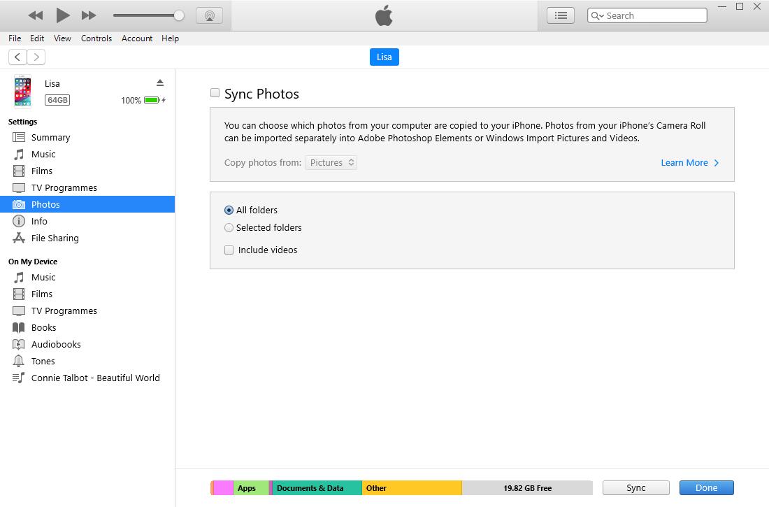Open Books under On My Device
Image resolution: width=769 pixels, height=507 pixels.
point(87,327)
